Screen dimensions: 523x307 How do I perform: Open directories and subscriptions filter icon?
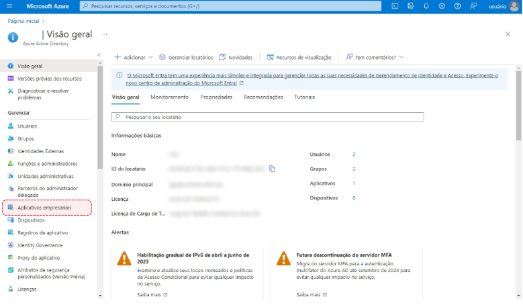pos(411,6)
